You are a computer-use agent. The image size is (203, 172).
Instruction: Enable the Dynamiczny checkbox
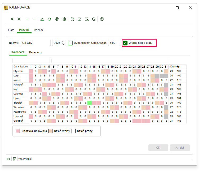70,43
